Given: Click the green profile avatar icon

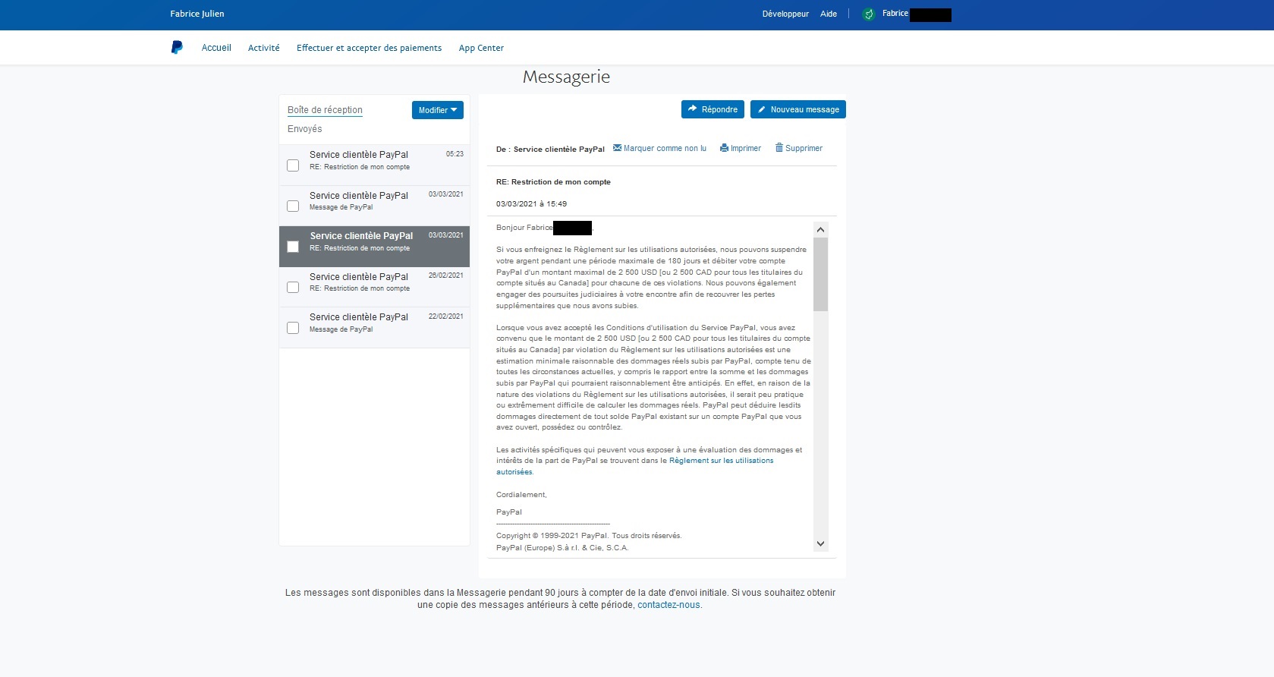Looking at the screenshot, I should [x=869, y=14].
